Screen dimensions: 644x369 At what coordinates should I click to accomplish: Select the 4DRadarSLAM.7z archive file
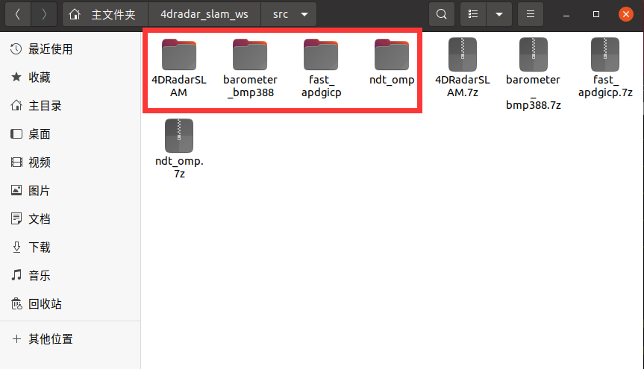[x=463, y=68]
